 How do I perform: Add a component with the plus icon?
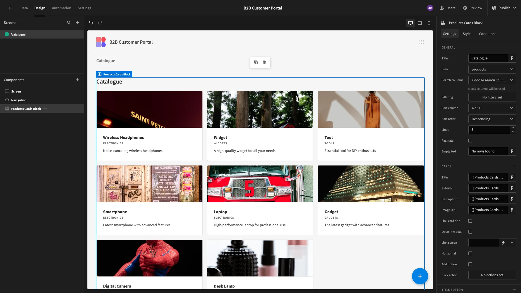point(77,80)
